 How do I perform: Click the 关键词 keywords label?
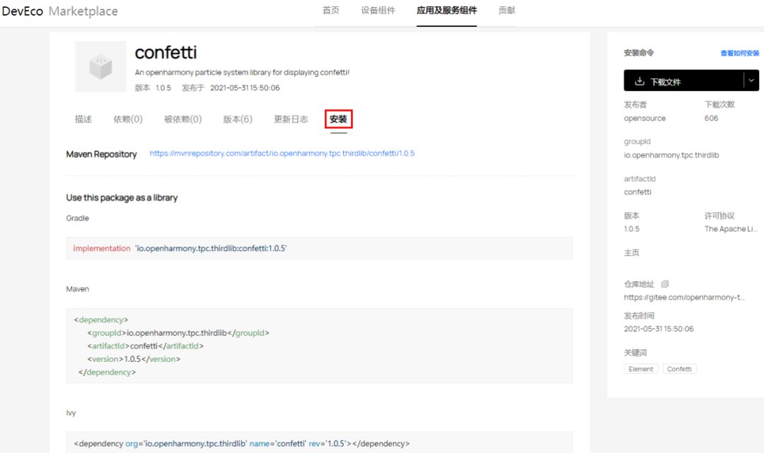635,352
